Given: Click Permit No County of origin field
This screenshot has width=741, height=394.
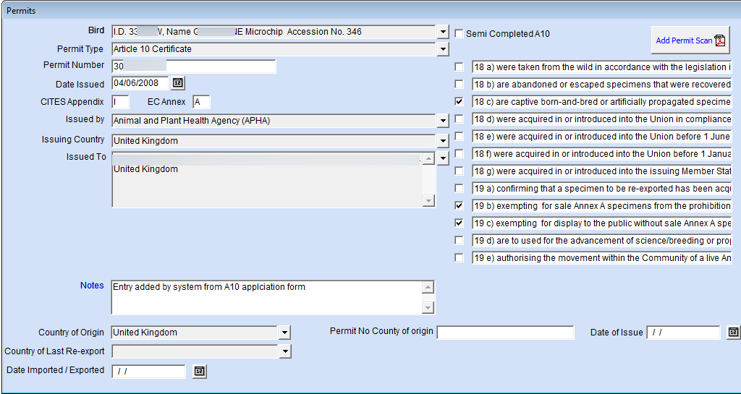Looking at the screenshot, I should (505, 332).
